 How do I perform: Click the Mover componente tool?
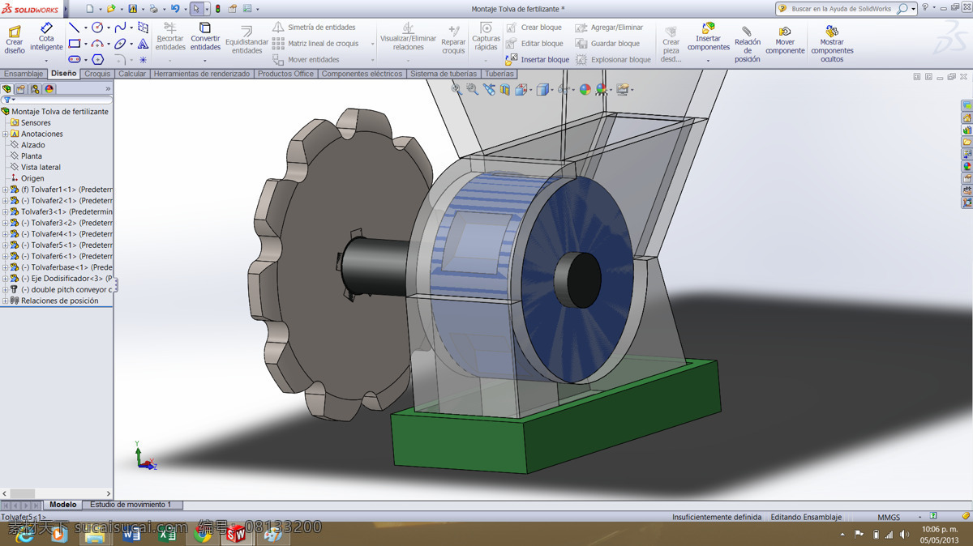(785, 41)
